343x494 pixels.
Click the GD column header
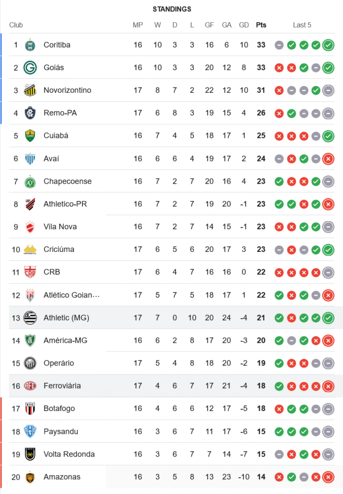click(x=244, y=25)
